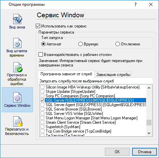Open the Вид штампа времени clock icon
Image resolution: width=159 pixels, height=158 pixels.
17,43
